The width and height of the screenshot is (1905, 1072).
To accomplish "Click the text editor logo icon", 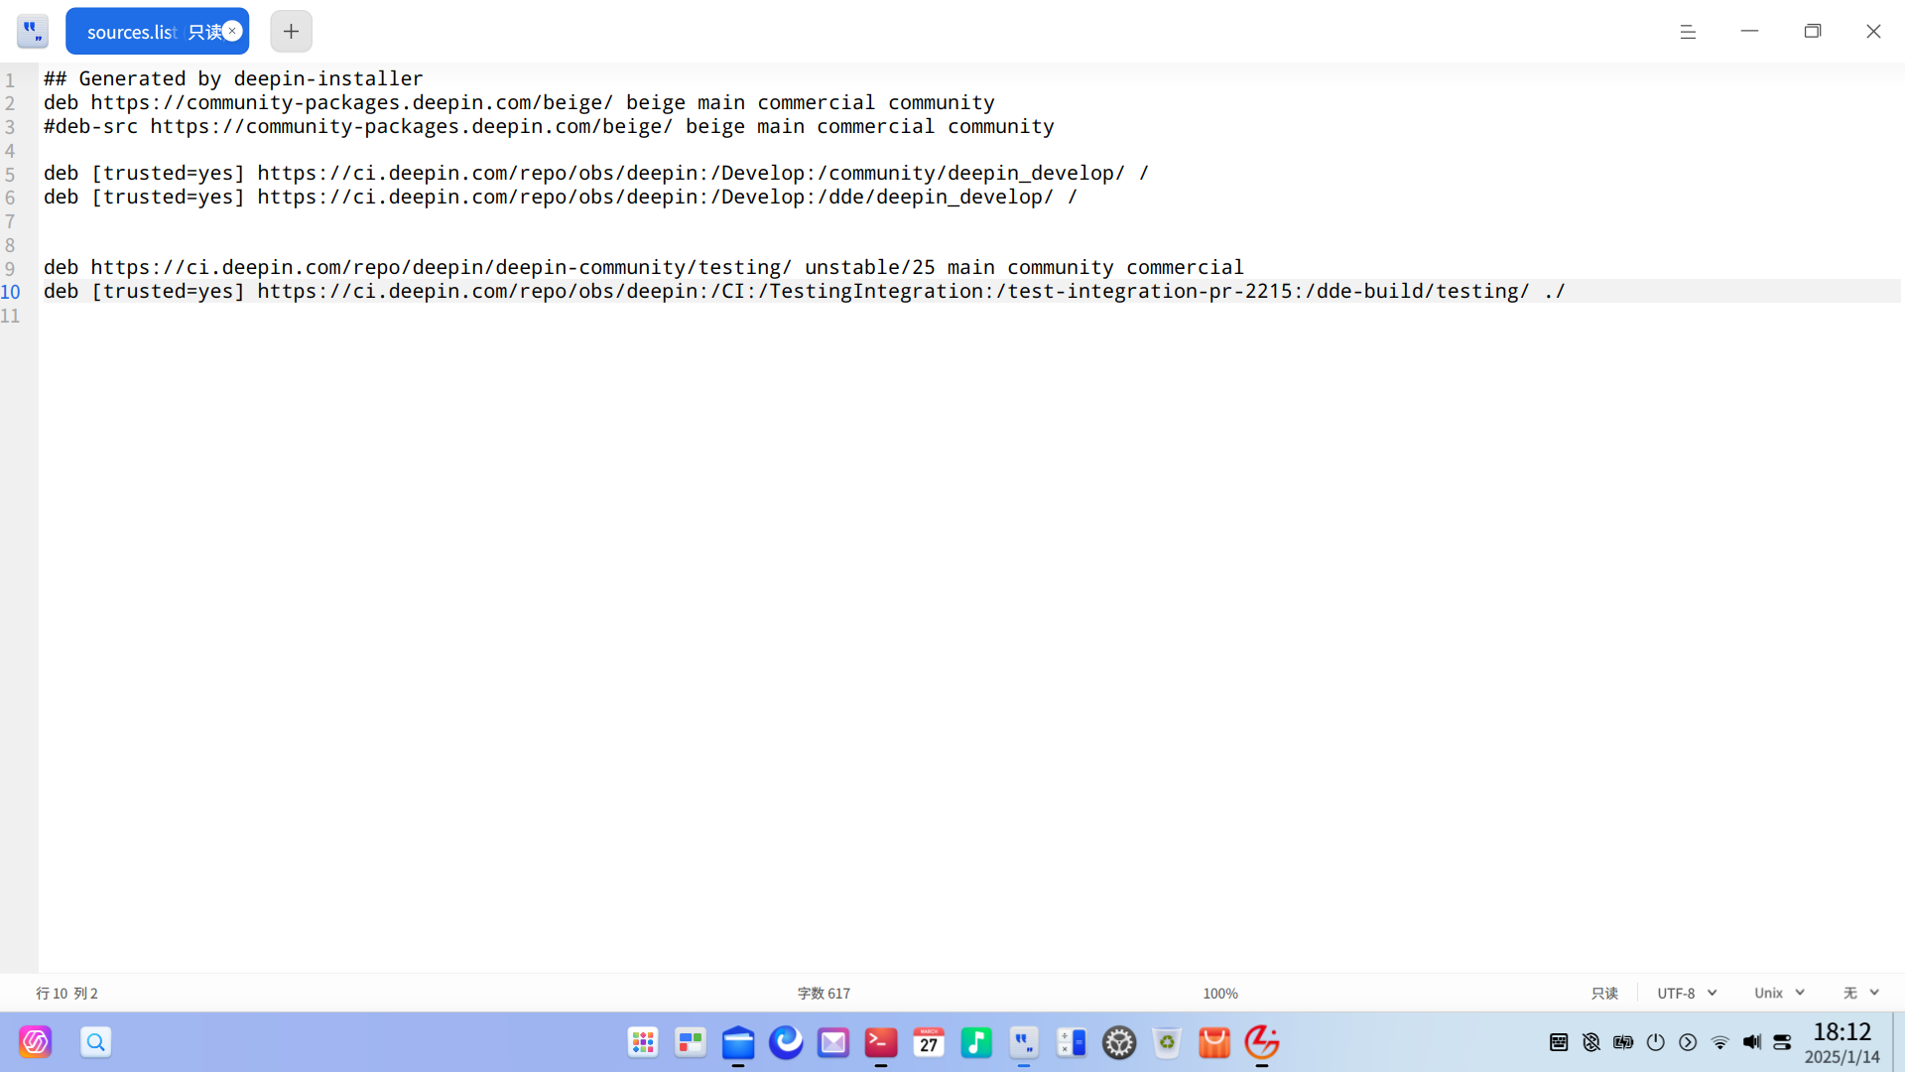I will point(33,32).
